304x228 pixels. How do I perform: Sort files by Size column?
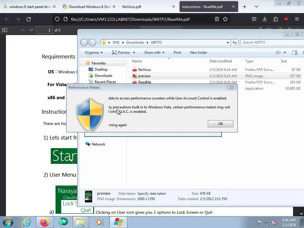[290, 61]
